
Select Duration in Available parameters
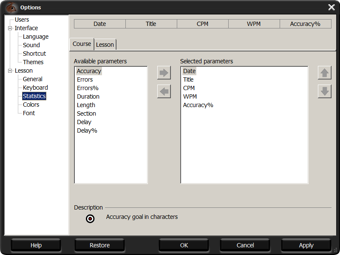pyautogui.click(x=88, y=96)
